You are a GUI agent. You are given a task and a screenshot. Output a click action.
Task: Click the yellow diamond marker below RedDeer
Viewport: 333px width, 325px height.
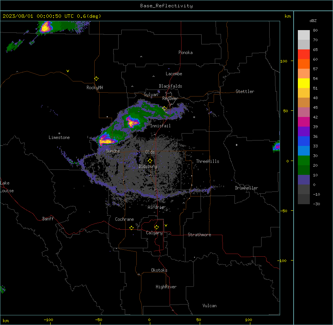(x=165, y=108)
